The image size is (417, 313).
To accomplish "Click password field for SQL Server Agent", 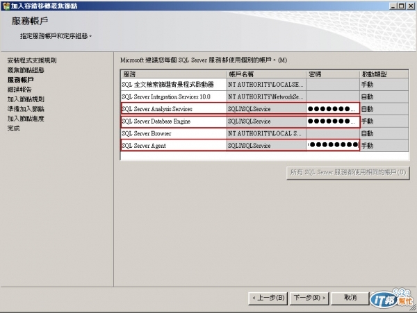I will click(333, 145).
